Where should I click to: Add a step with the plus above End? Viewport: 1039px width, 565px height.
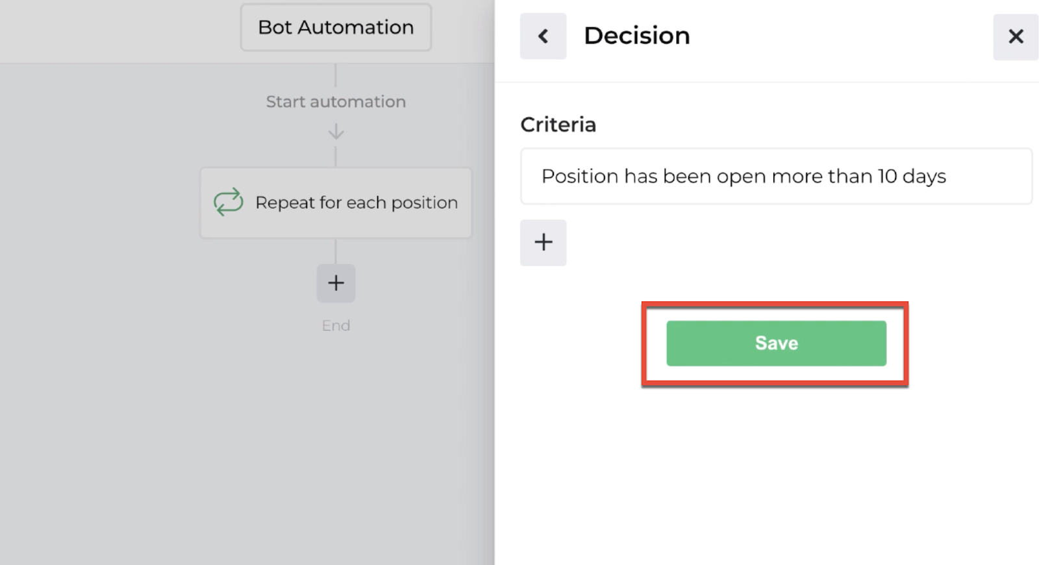tap(336, 283)
